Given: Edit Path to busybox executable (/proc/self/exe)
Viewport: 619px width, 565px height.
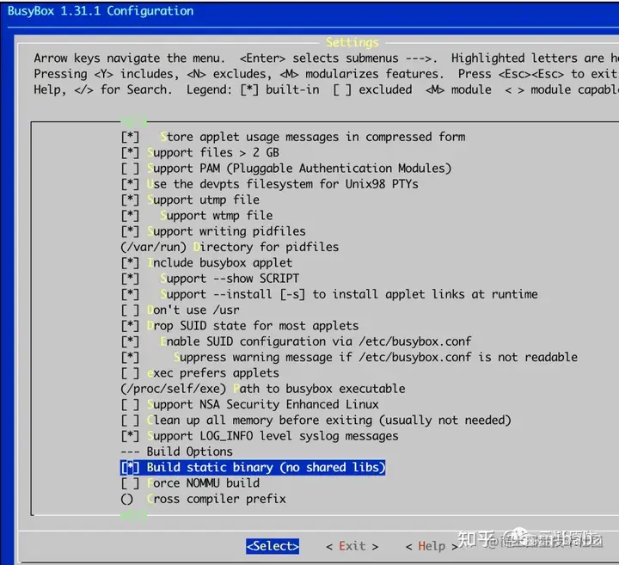Looking at the screenshot, I should point(263,389).
